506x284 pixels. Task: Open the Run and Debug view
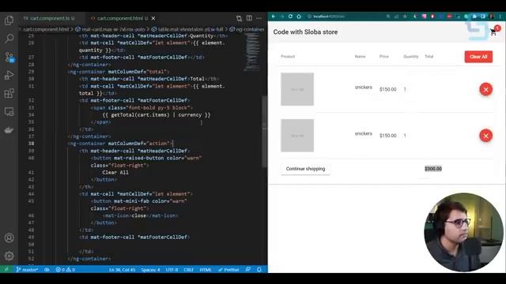point(9,75)
